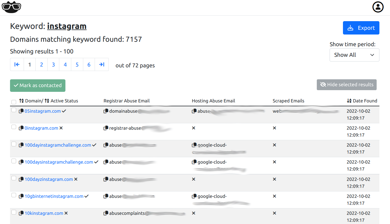Open the 100dayzinstagram.com link
Image resolution: width=390 pixels, height=224 pixels.
tap(49, 179)
